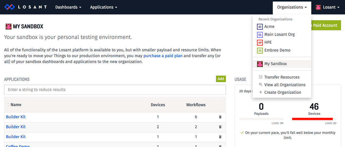
Task: Delete the Builder Kit app with 2 devices
Action: [x=220, y=127]
